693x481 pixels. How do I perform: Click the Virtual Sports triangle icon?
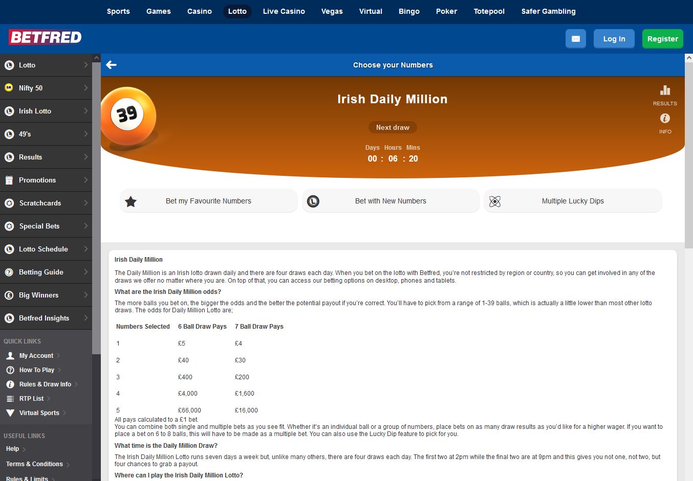tap(10, 413)
